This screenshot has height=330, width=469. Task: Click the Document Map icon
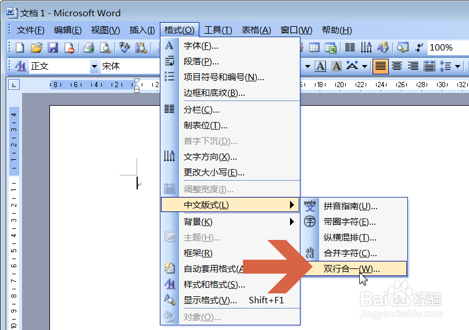(x=403, y=48)
